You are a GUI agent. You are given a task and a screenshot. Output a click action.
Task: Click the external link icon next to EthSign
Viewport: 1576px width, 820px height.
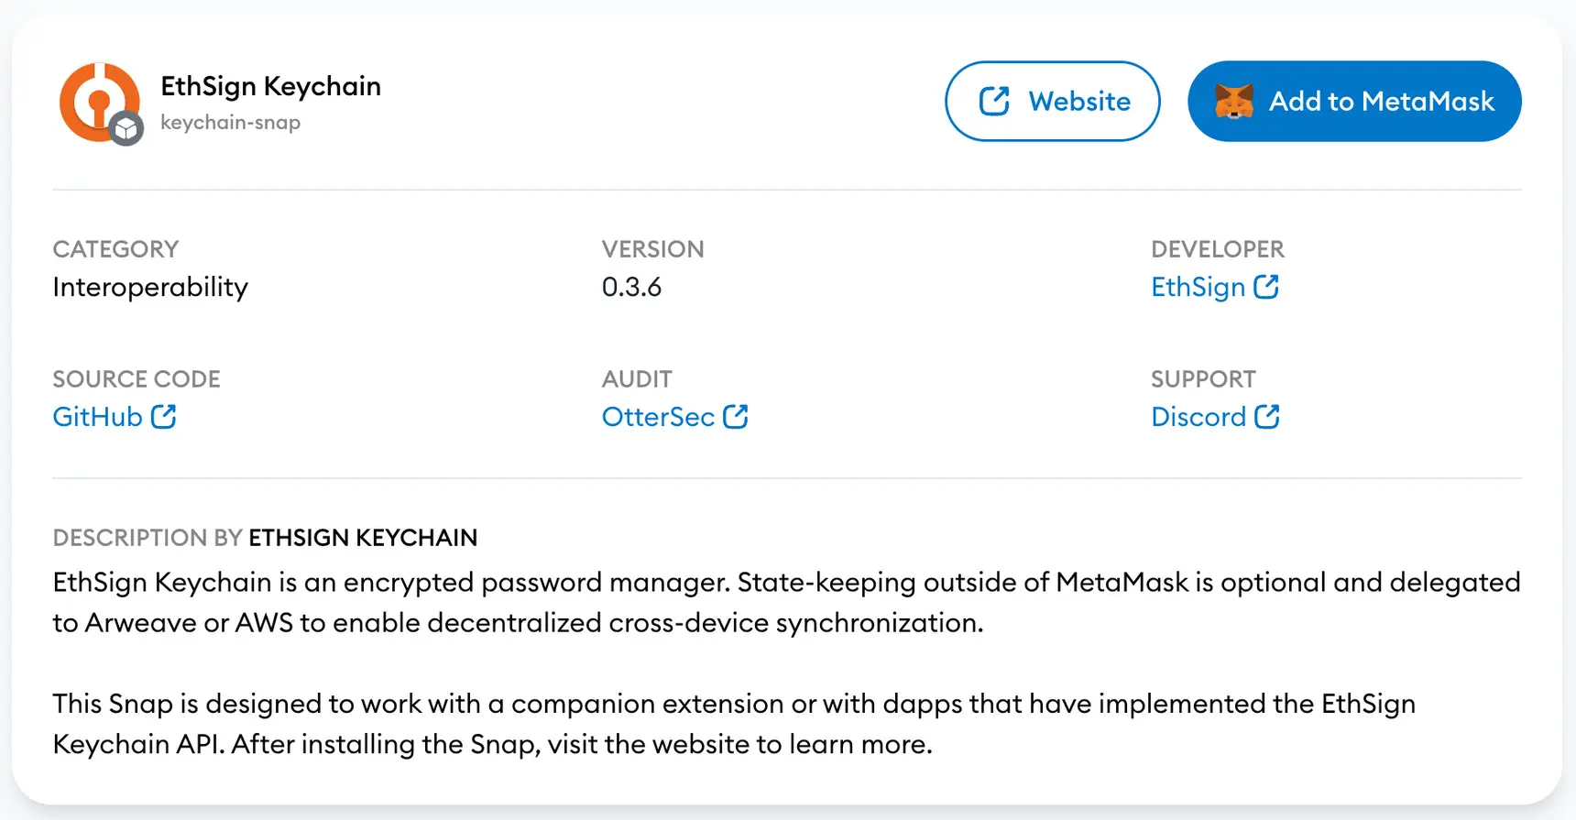click(x=1267, y=287)
